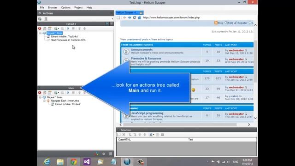
Task: Click move-down arrow in Extract 2 toolbar
Action: point(84,29)
